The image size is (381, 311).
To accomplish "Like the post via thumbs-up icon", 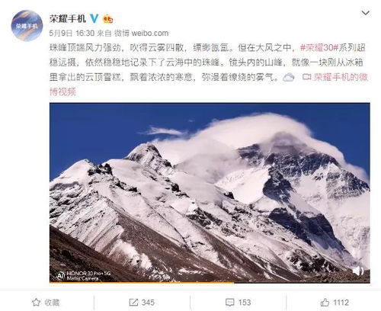I will 325,302.
